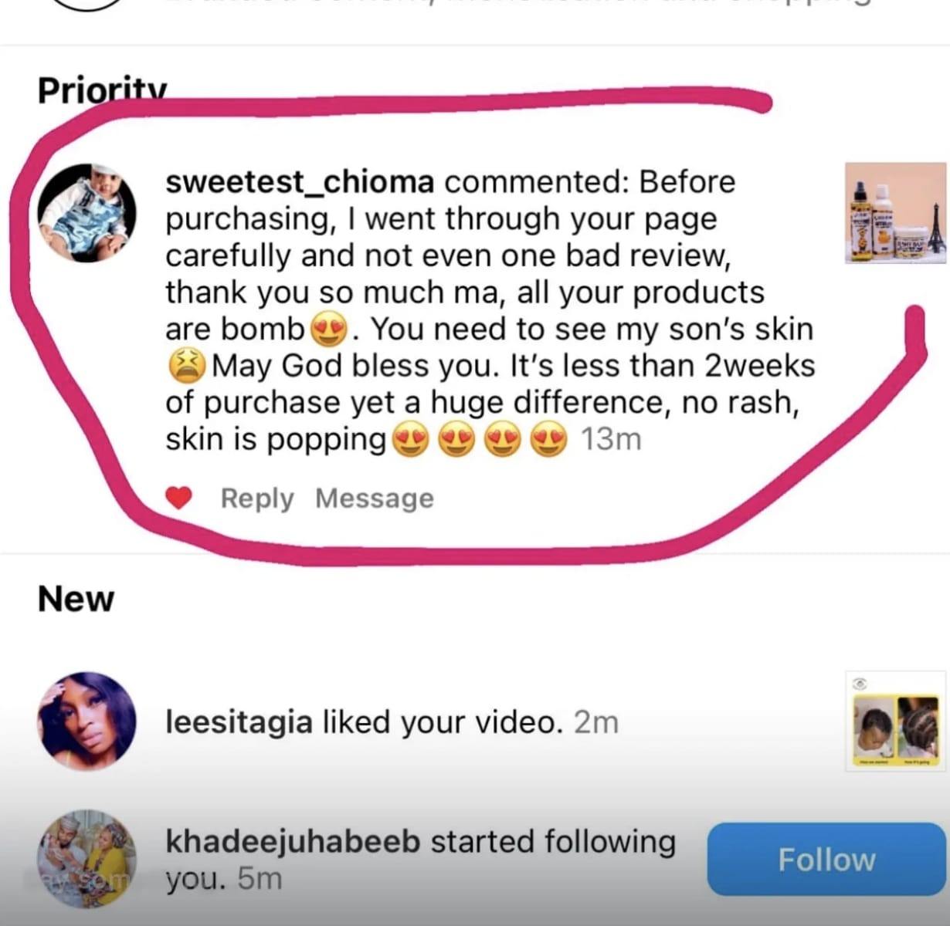Click the 13m comment timestamp
The height and width of the screenshot is (926, 950).
point(611,439)
